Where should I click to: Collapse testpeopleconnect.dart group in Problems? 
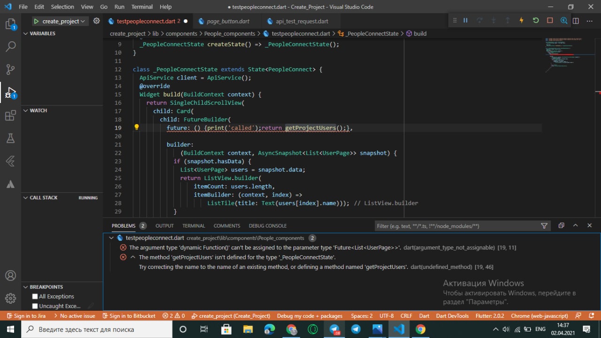tap(111, 238)
